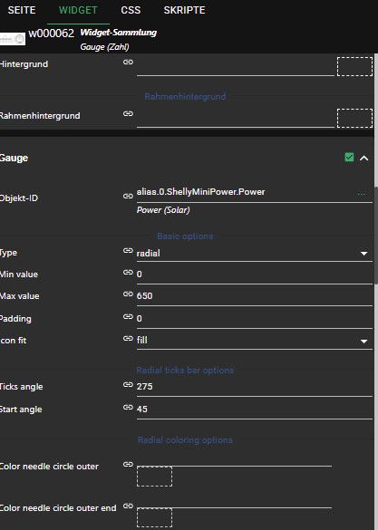
Task: Click the gauge widget thumbnail icon
Action: 13,39
